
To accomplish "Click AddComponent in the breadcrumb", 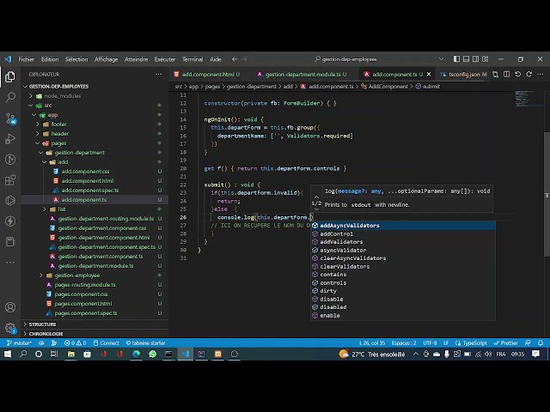I will pyautogui.click(x=388, y=87).
